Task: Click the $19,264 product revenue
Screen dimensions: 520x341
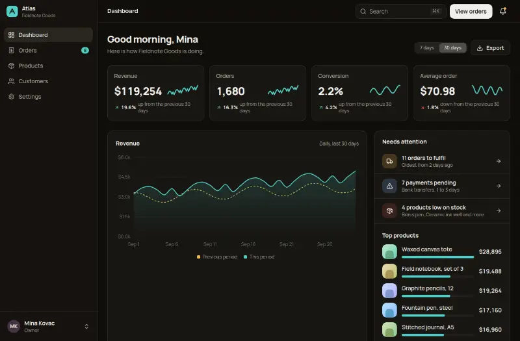Action: tap(490, 290)
